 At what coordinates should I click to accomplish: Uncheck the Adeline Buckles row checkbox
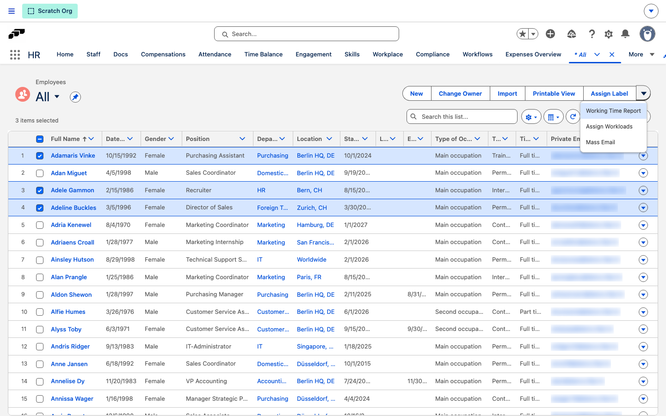click(x=40, y=208)
